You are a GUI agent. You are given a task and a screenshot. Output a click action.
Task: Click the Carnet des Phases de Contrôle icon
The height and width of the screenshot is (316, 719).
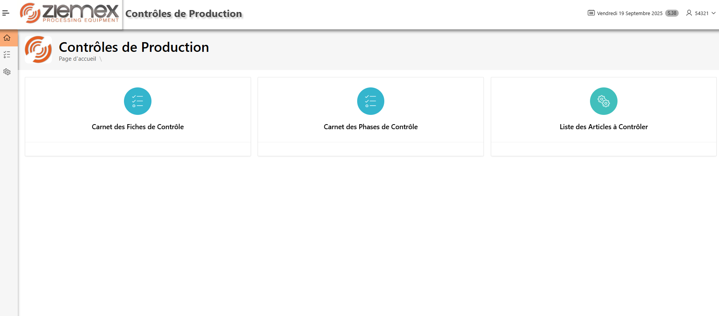(370, 101)
